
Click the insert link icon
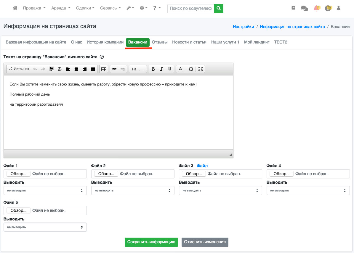[x=114, y=69]
